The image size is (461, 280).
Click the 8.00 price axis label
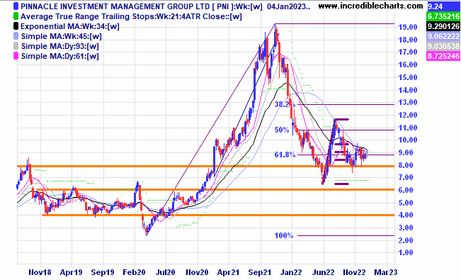tap(406, 165)
